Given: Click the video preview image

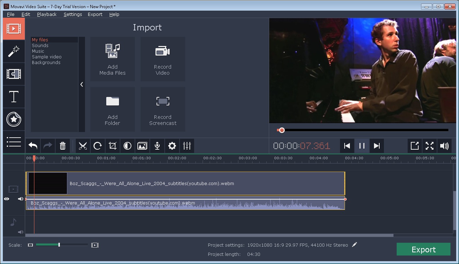Looking at the screenshot, I should (363, 70).
